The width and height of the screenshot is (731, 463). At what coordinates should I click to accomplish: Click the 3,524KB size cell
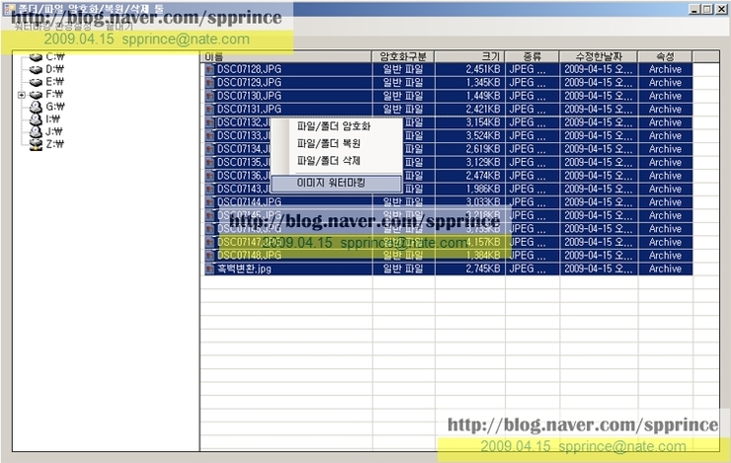(483, 136)
